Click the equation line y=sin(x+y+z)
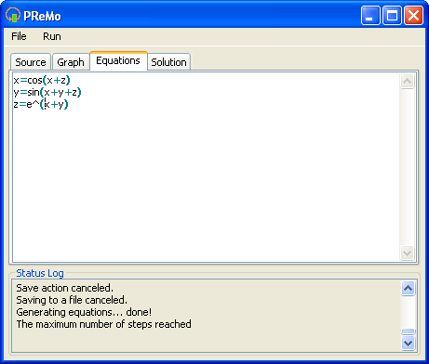Screen dimensions: 429x364 pos(47,92)
